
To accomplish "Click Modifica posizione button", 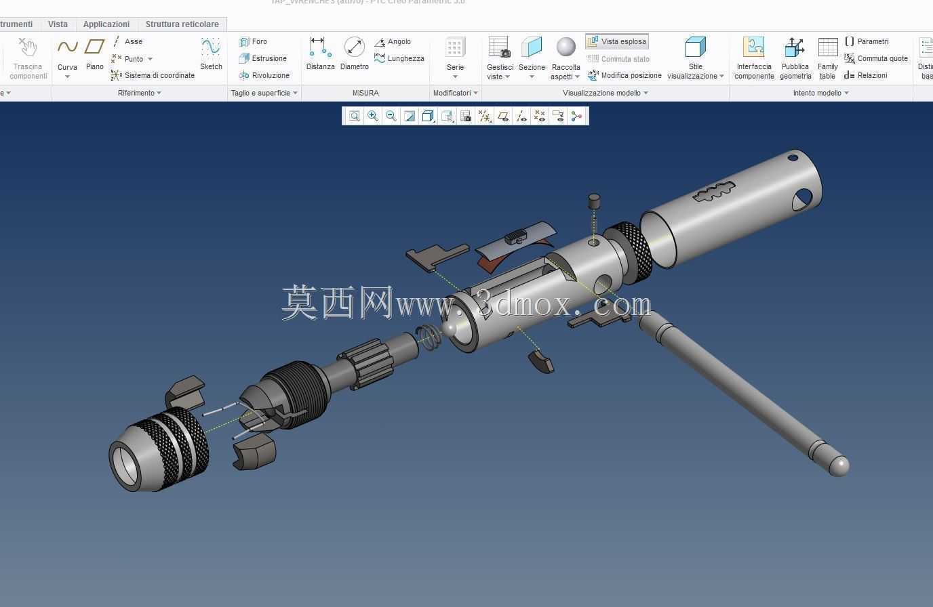I will (x=624, y=75).
